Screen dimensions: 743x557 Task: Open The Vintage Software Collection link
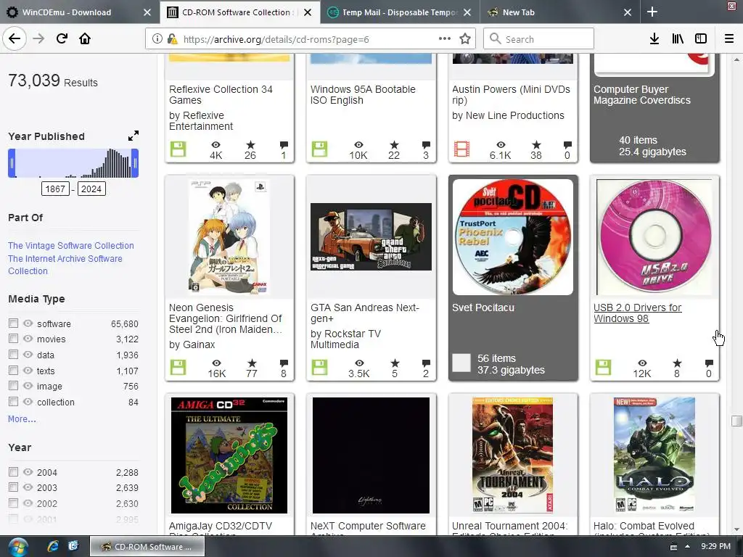pos(71,245)
